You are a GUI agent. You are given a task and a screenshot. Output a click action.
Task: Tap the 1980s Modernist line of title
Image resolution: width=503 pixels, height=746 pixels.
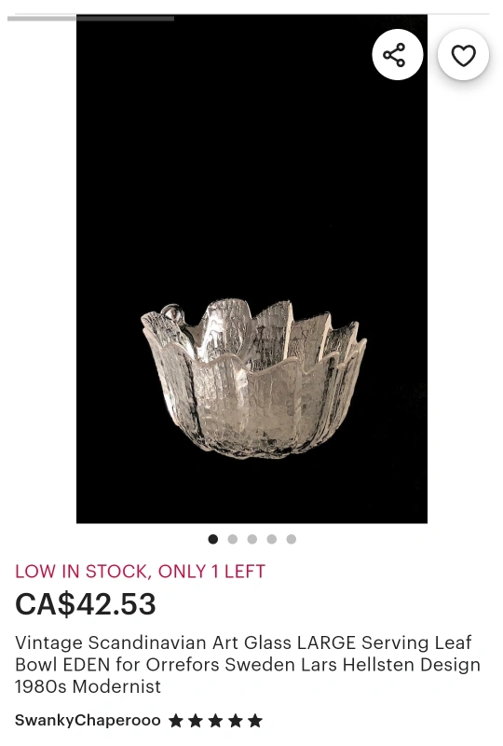tap(88, 686)
